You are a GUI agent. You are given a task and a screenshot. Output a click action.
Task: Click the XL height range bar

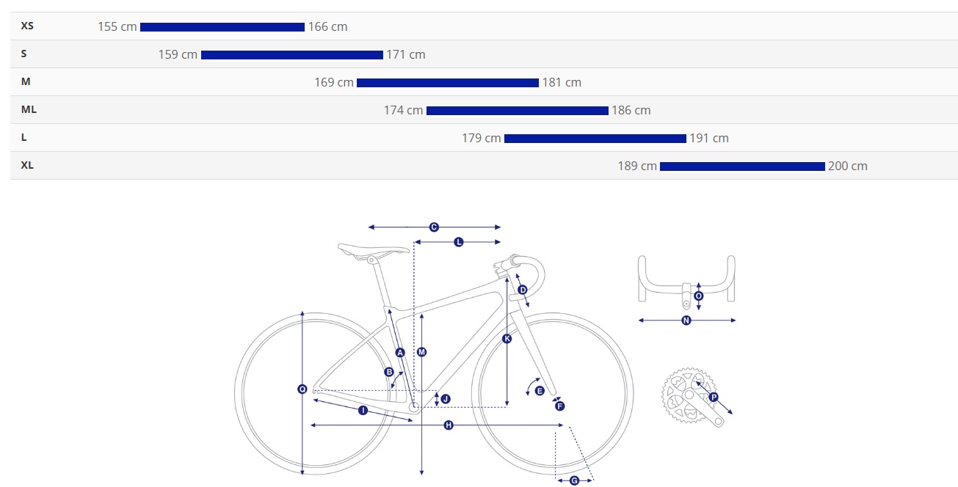pyautogui.click(x=742, y=166)
